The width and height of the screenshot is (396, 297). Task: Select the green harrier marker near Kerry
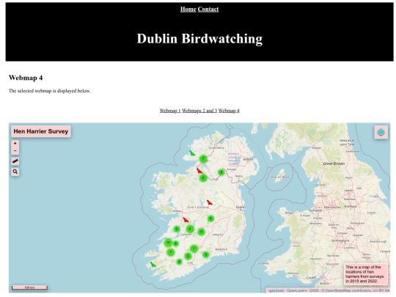click(x=153, y=265)
